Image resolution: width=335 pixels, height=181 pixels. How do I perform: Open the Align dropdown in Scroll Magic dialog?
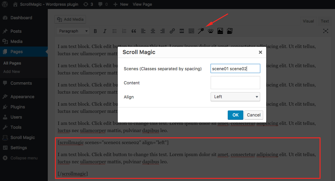235,97
